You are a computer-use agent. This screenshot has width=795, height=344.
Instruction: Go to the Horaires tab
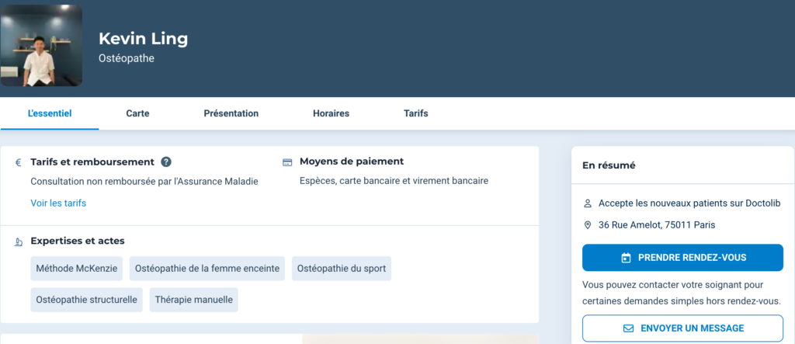pyautogui.click(x=331, y=113)
